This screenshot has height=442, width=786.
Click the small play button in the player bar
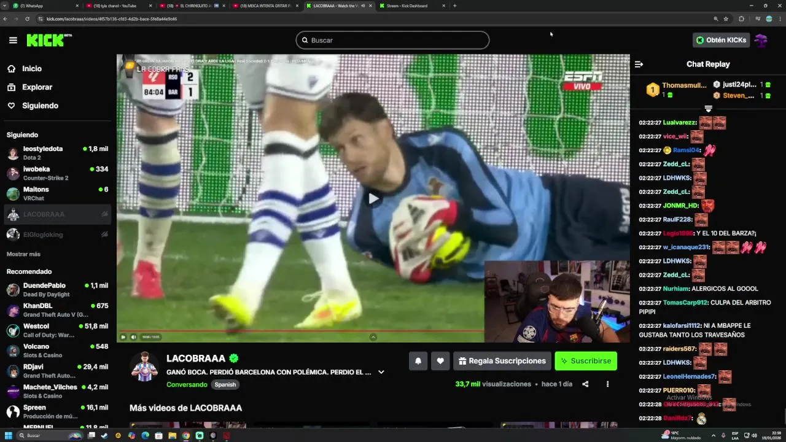click(123, 337)
